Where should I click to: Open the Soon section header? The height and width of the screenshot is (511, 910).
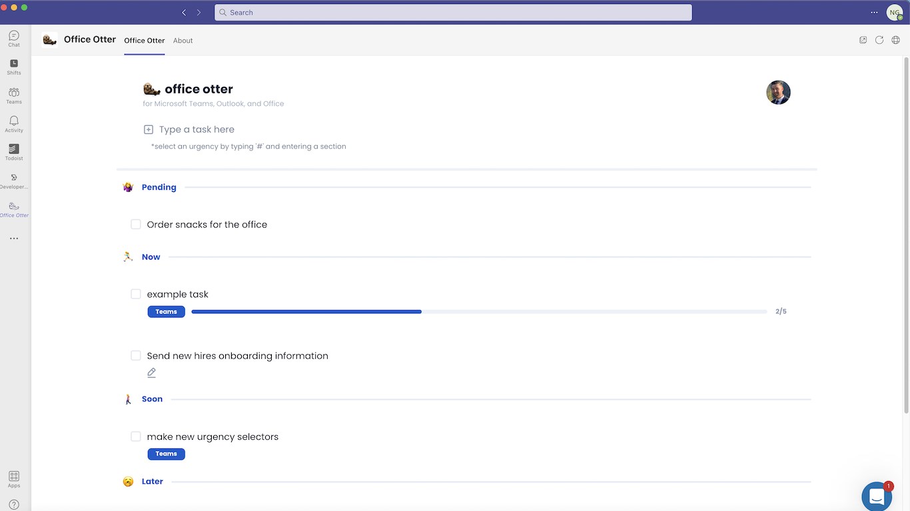click(153, 399)
